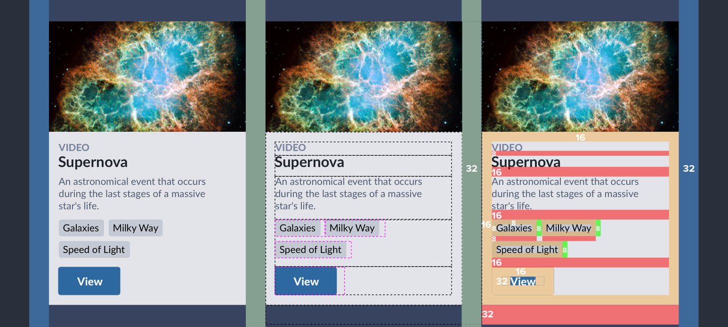Screen dimensions: 728x327
Task: Open the nebula image on the right card
Action: point(580,76)
